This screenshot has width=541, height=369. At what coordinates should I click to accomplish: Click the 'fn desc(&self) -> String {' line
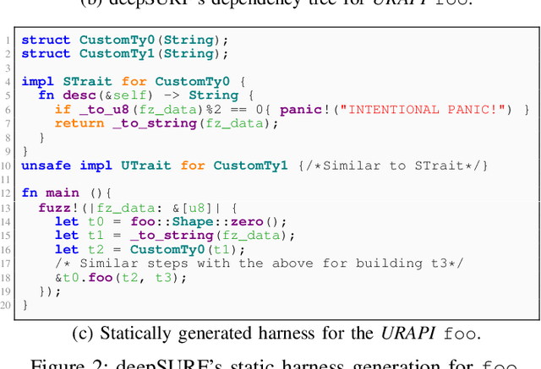(x=146, y=95)
